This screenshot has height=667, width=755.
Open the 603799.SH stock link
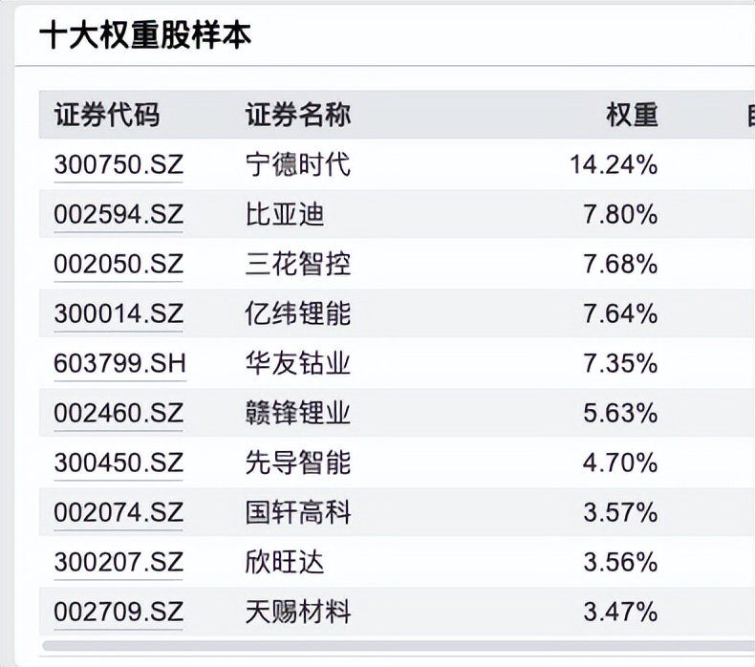click(119, 364)
